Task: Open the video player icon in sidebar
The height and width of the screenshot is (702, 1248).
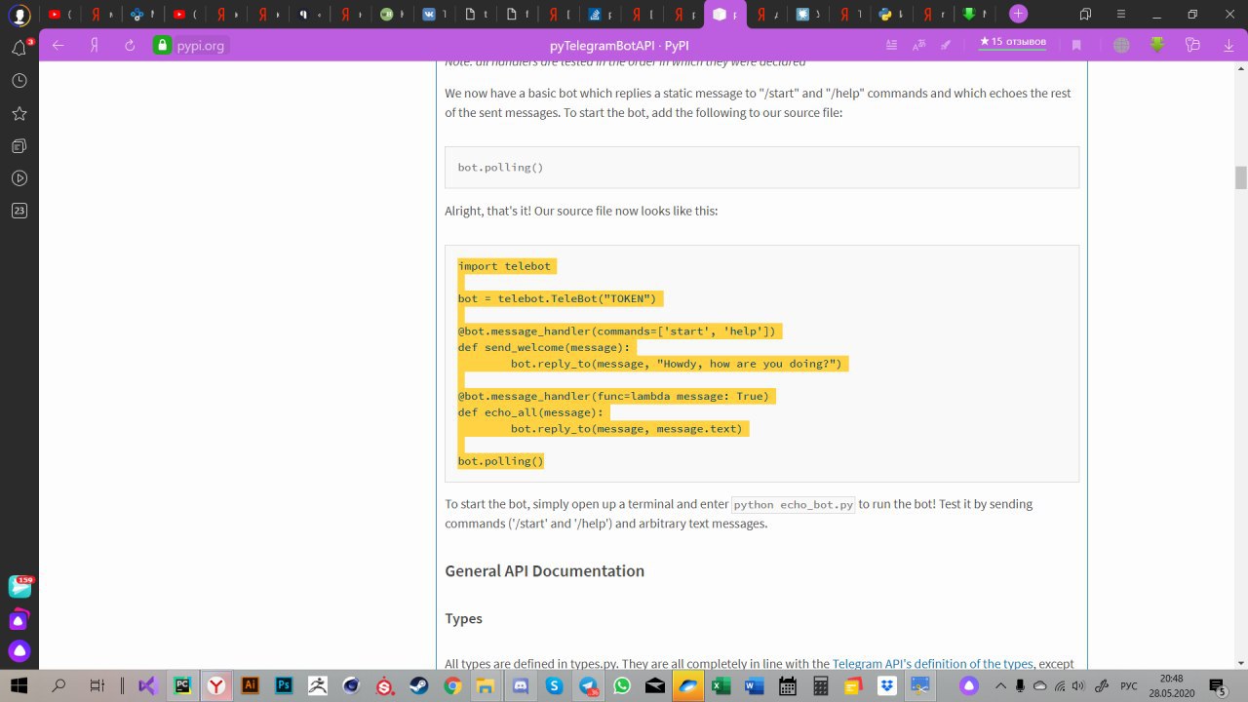Action: [x=19, y=178]
